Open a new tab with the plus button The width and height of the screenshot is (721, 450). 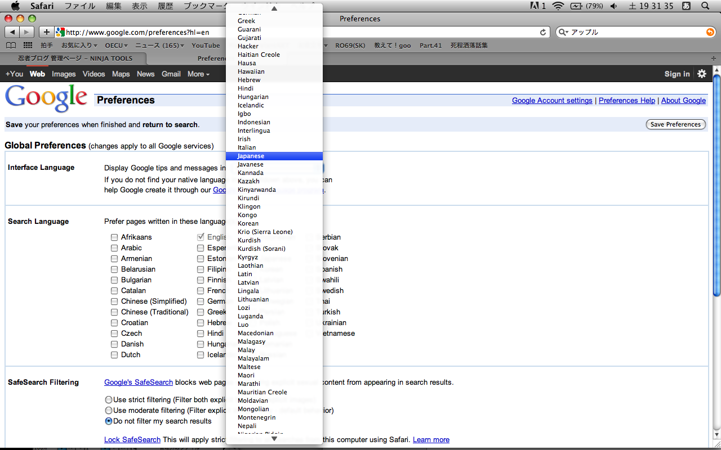pos(714,58)
